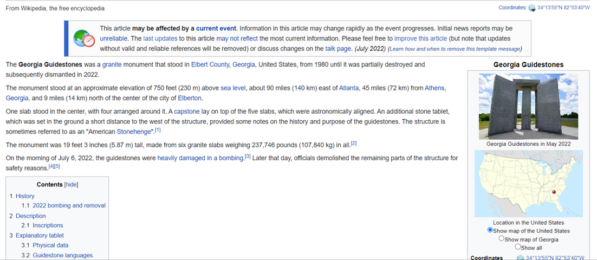Open the current event link in notice
Viewport: 597px width, 260px height.
[x=216, y=29]
